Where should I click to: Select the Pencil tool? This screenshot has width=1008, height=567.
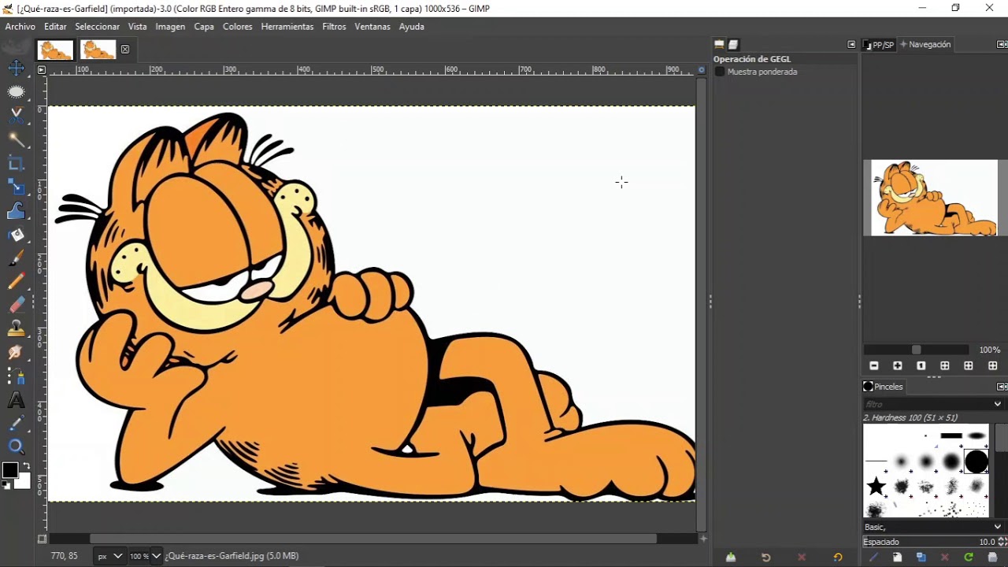click(16, 281)
